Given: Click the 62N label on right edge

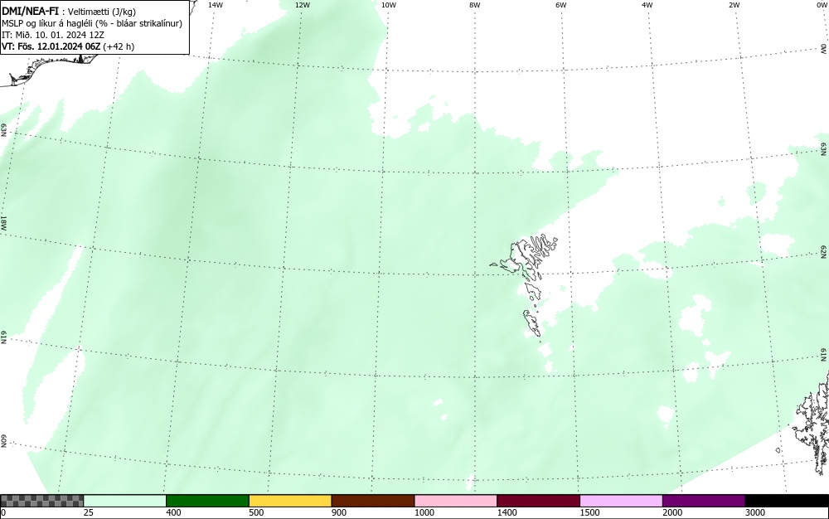Looking at the screenshot, I should 824,251.
